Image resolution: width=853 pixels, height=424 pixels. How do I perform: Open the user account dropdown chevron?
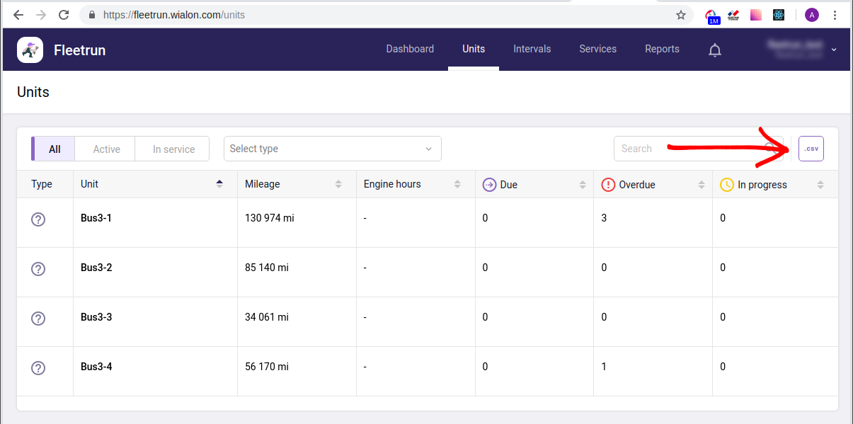click(834, 50)
